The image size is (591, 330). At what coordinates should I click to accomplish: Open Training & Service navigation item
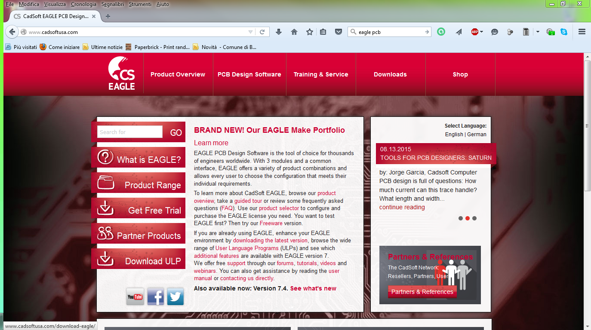(321, 74)
